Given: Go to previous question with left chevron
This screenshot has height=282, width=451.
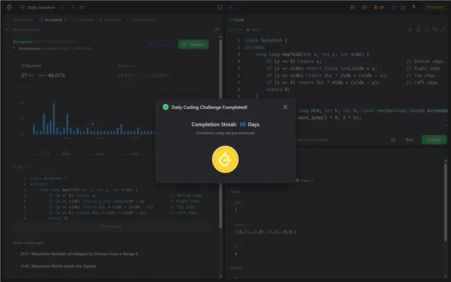Looking at the screenshot, I should tap(62, 7).
